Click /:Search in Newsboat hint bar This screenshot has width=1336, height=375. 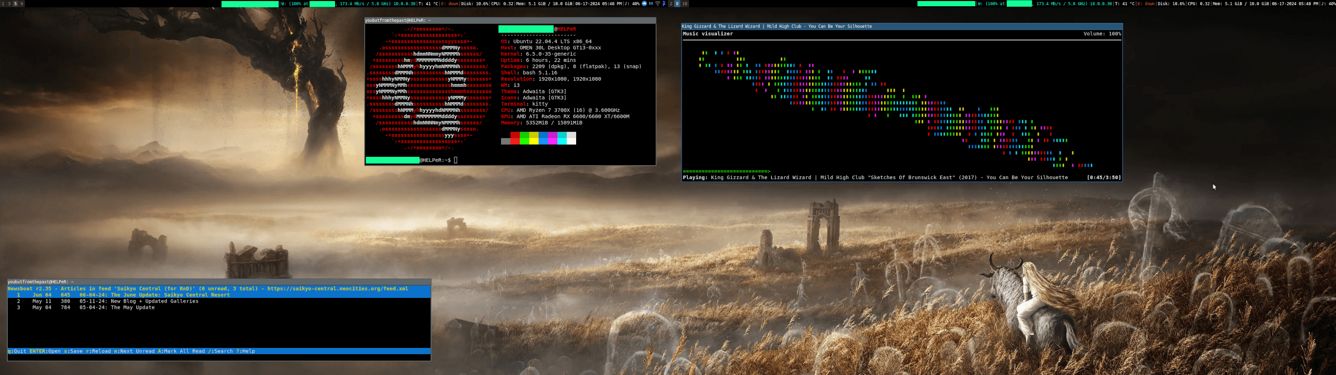click(x=220, y=351)
